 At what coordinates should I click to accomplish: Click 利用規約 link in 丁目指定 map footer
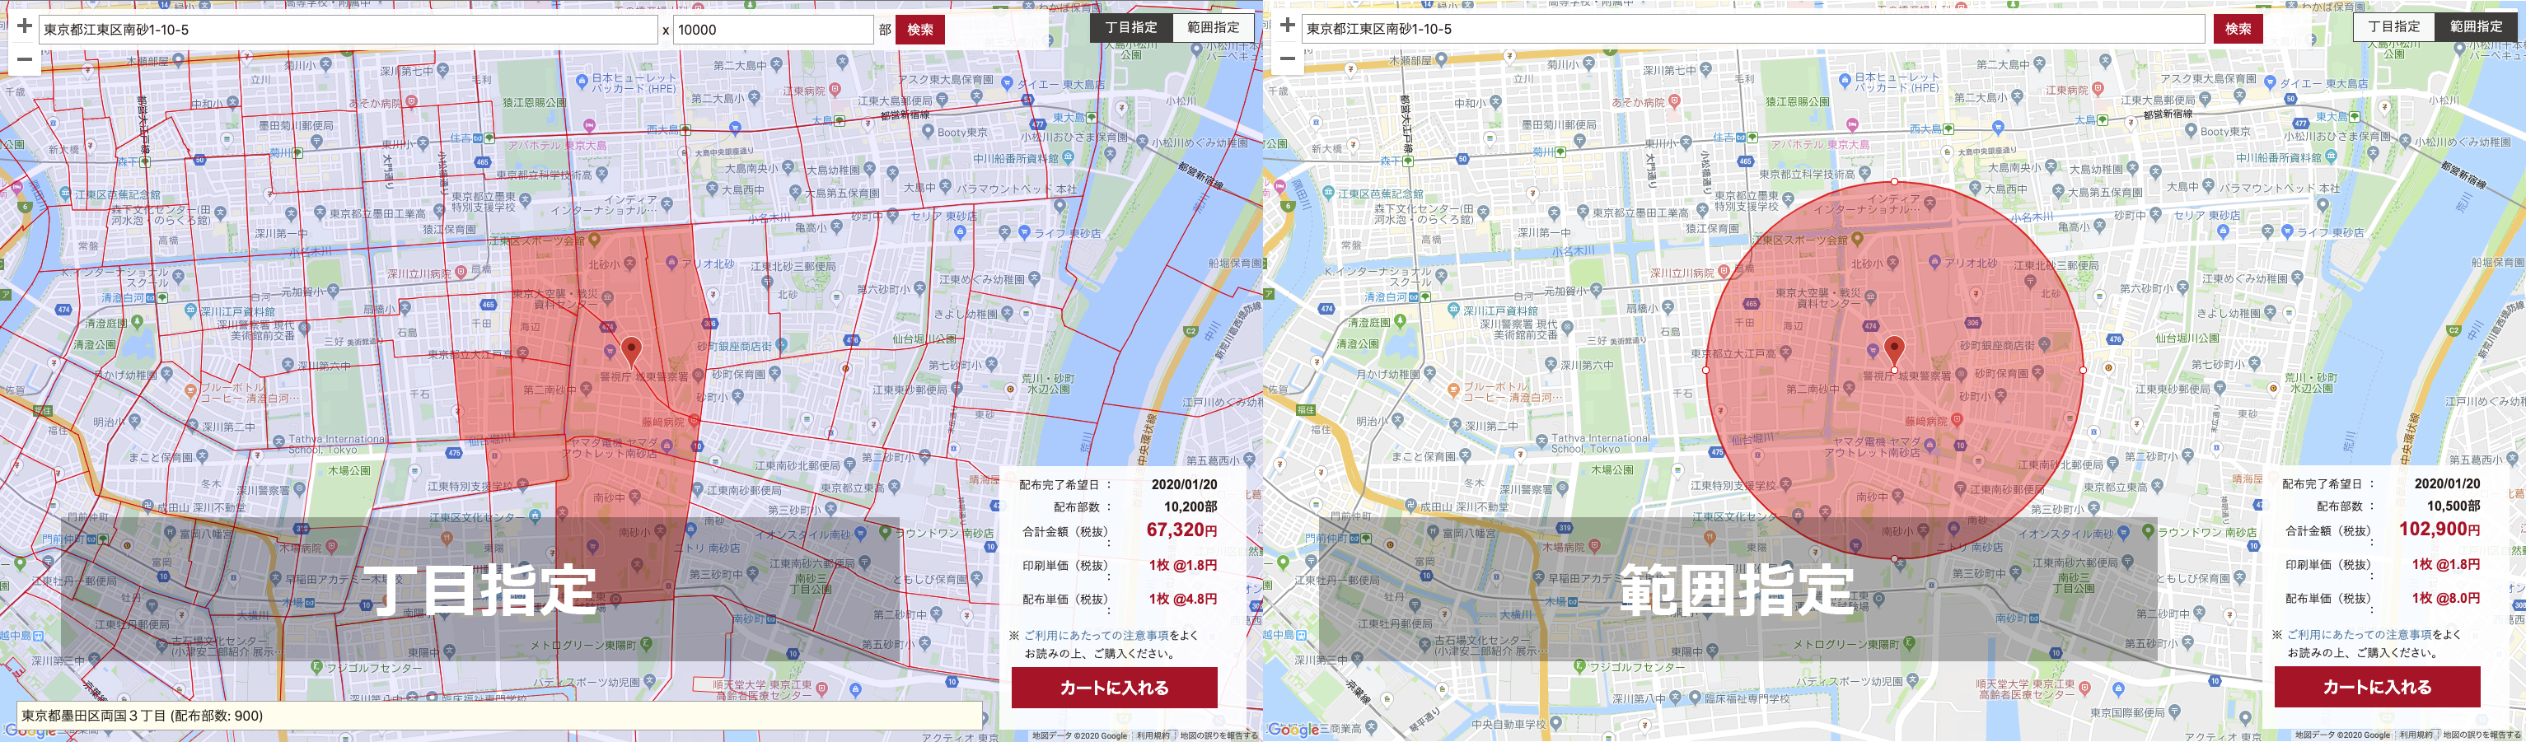pos(1153,735)
